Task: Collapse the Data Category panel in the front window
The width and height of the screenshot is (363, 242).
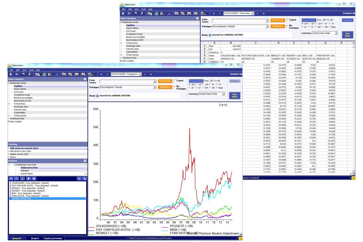Action: 85,79
